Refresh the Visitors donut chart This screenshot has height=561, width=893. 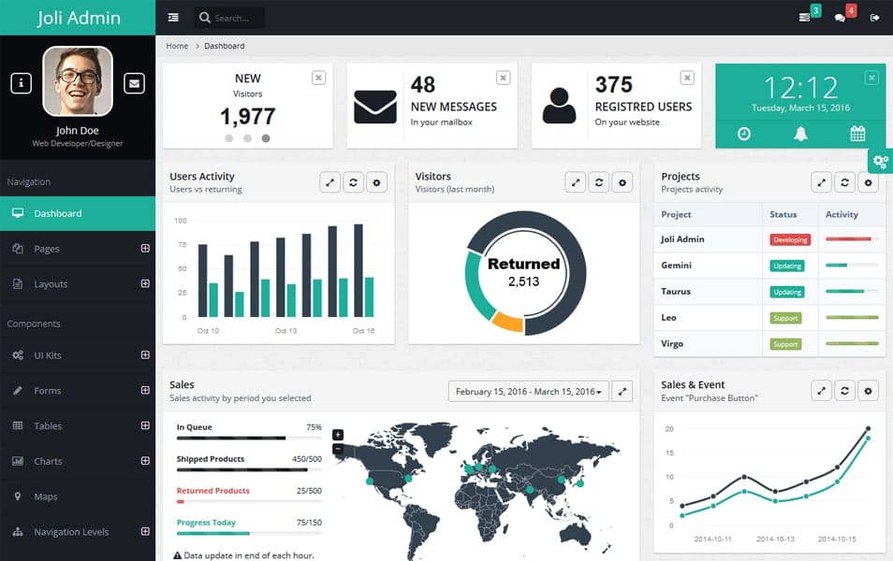point(598,181)
